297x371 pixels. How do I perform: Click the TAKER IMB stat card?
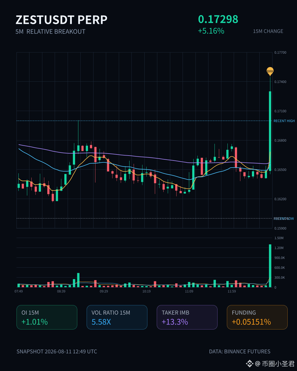(187, 317)
